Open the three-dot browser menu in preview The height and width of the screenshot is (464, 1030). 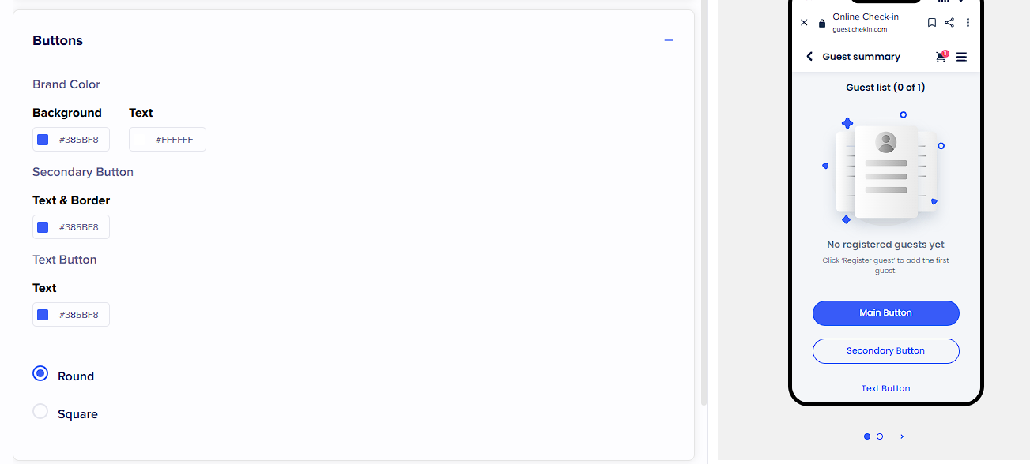pos(968,23)
